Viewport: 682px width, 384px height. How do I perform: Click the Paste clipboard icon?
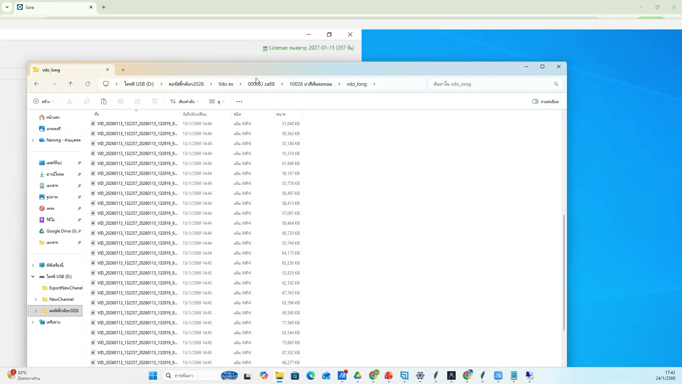coord(104,102)
